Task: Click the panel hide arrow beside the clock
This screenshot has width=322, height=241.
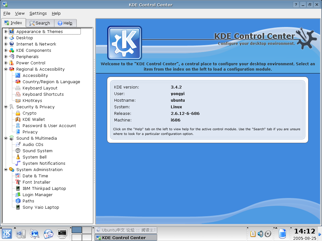Action: [320, 234]
